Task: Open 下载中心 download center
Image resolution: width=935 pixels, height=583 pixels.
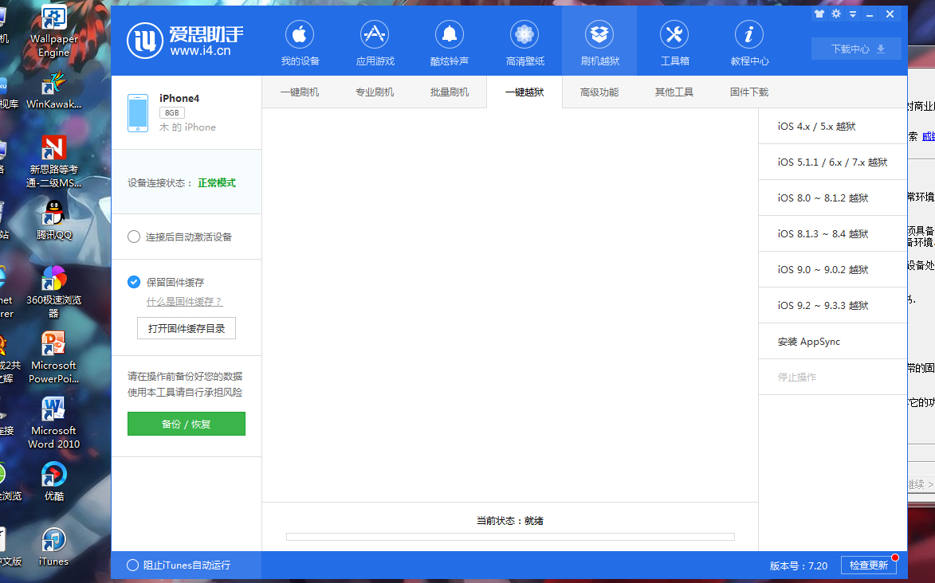Action: (856, 49)
